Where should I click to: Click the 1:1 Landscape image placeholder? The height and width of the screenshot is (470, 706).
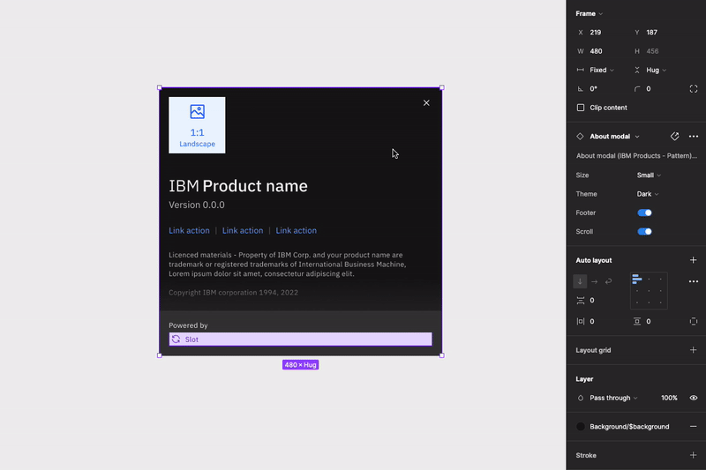coord(197,125)
